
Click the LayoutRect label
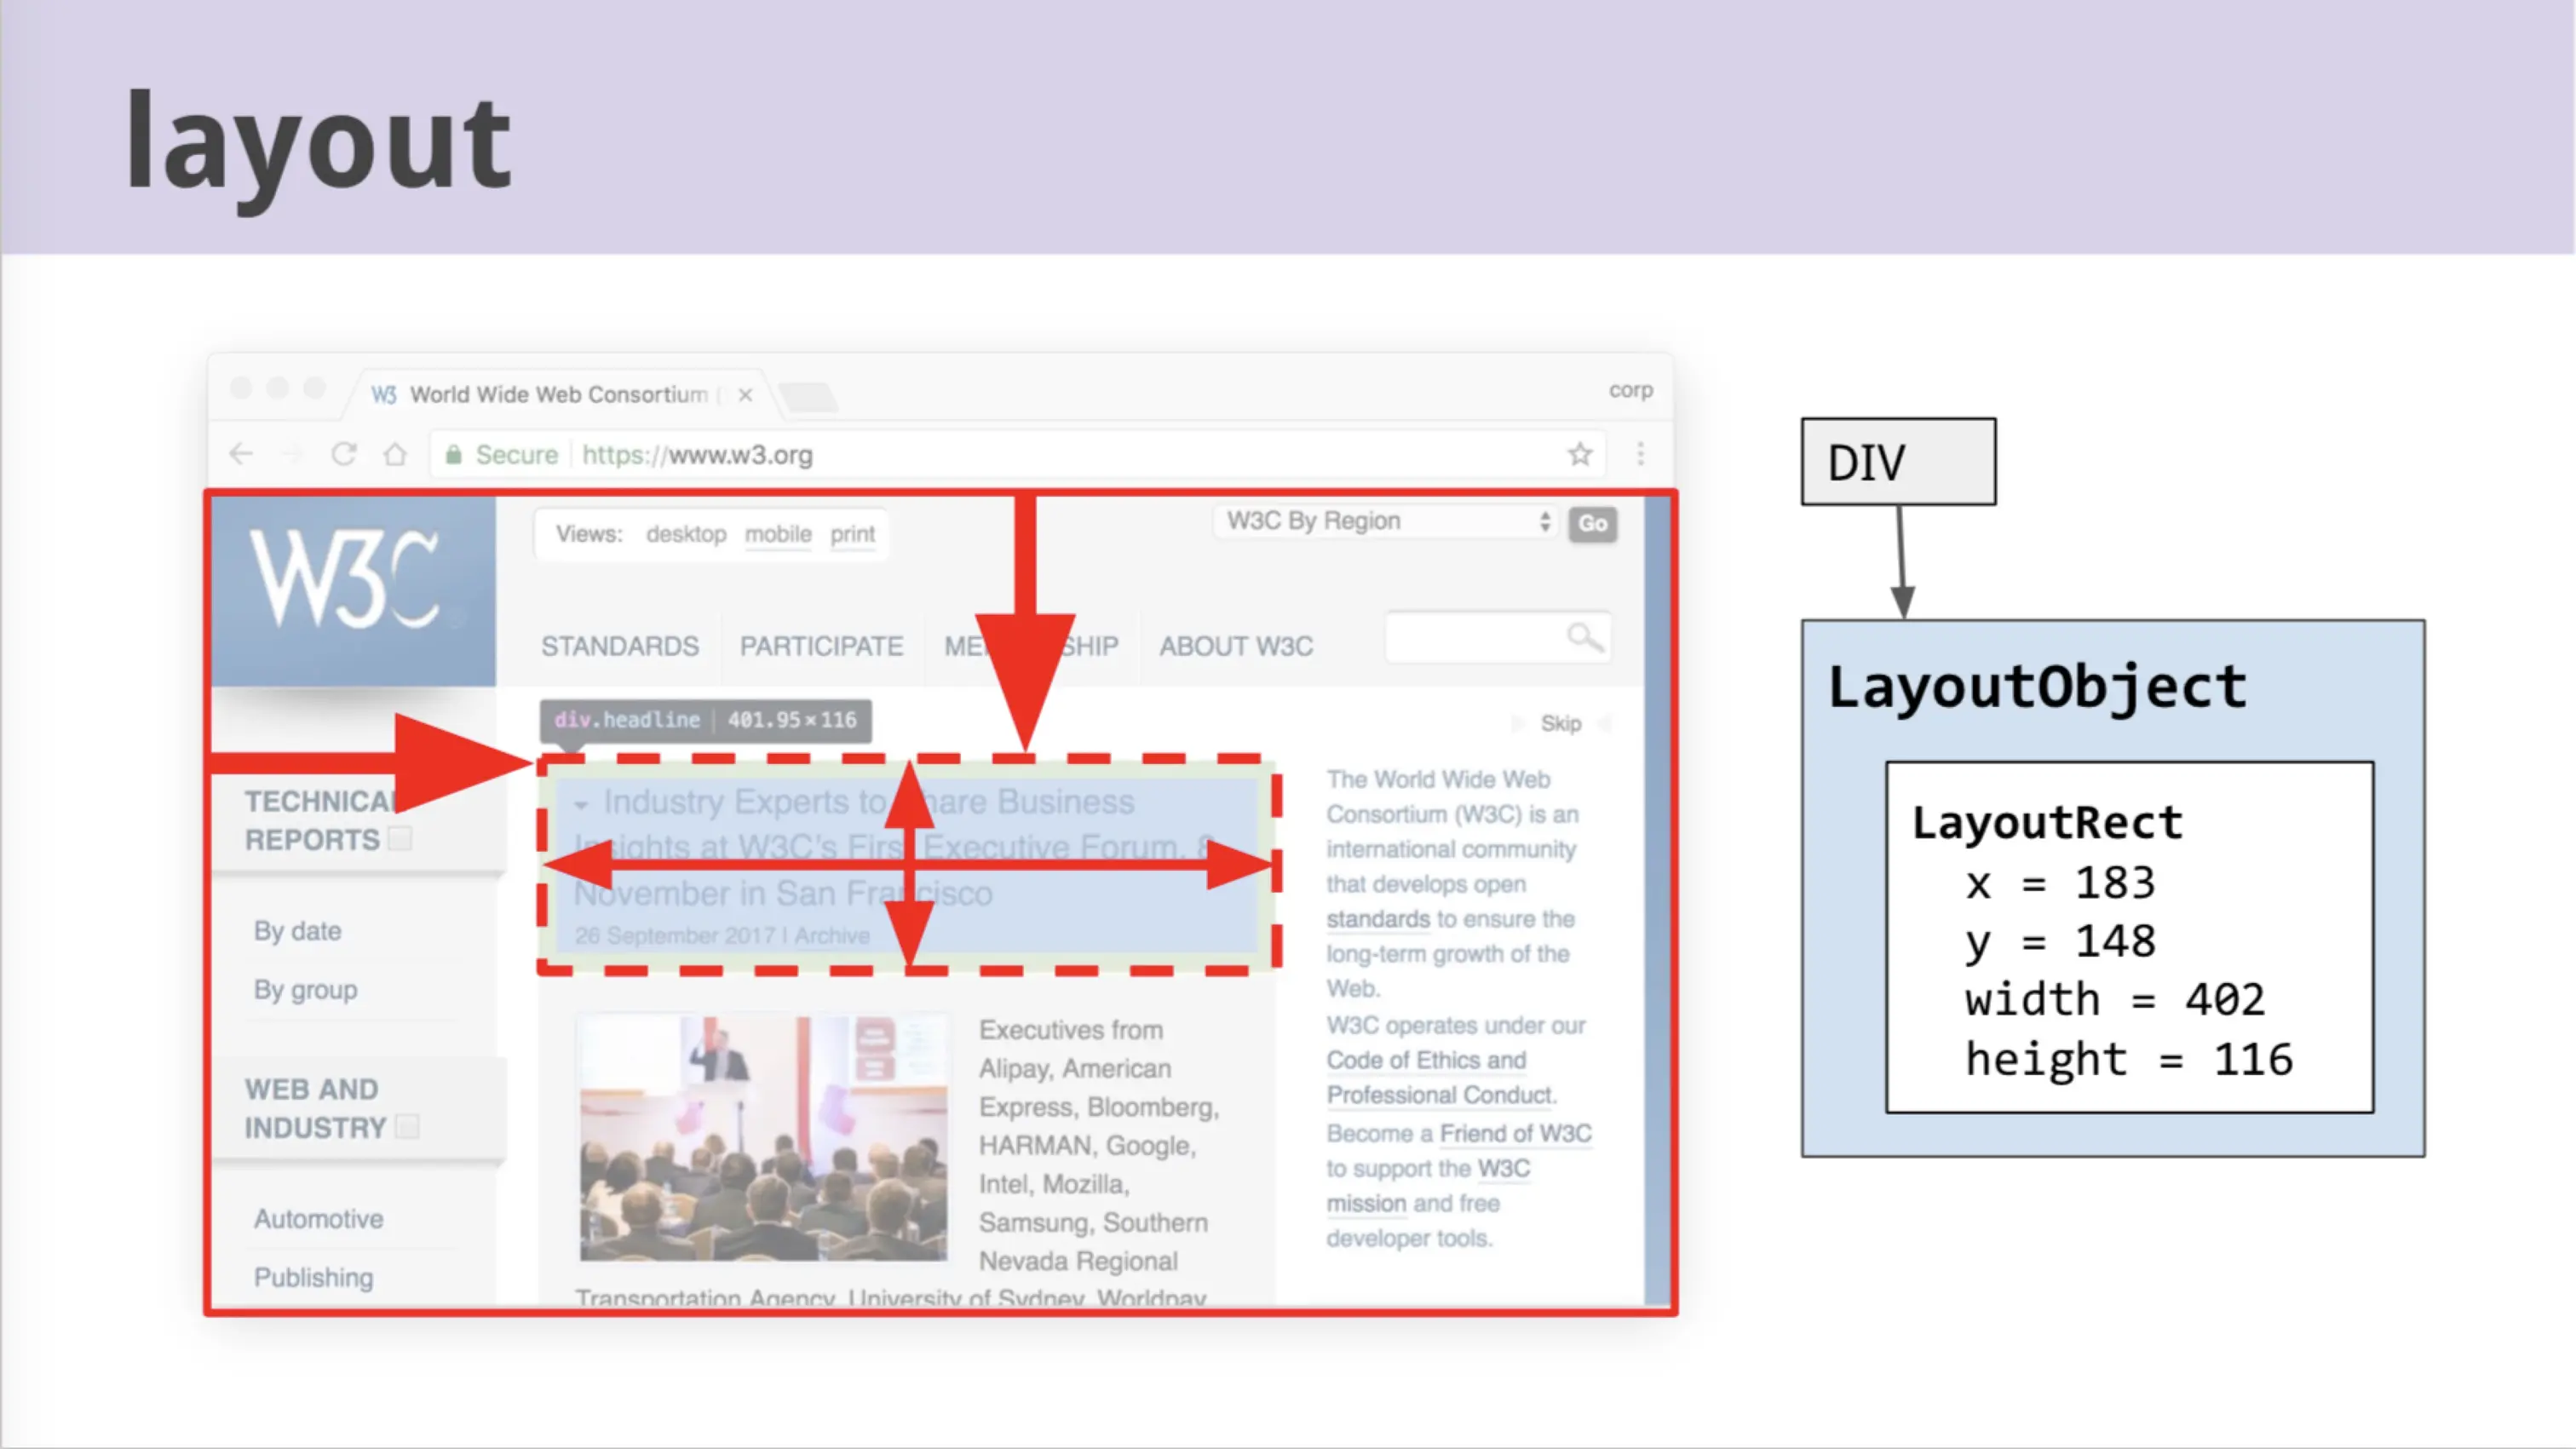pyautogui.click(x=2046, y=823)
